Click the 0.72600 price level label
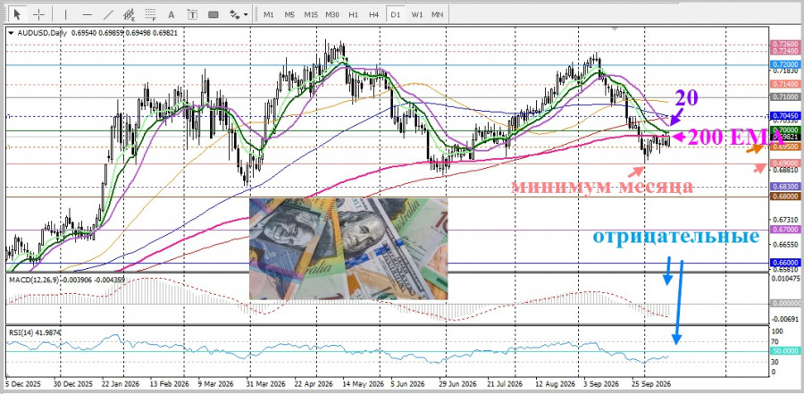This screenshot has width=804, height=394. tap(784, 46)
